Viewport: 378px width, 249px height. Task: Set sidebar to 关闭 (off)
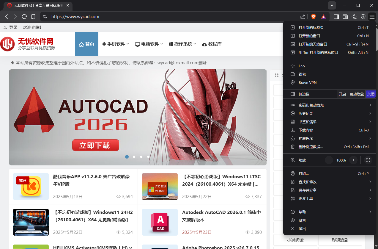tap(371, 94)
